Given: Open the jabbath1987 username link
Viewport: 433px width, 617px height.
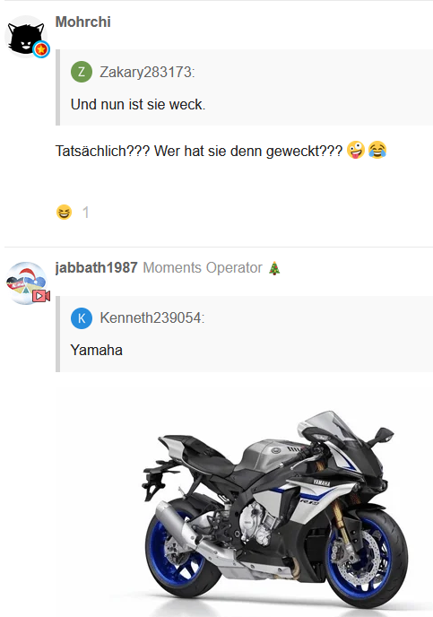Looking at the screenshot, I should click(96, 267).
